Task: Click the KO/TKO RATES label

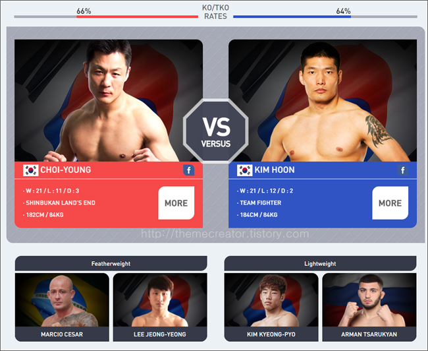Action: click(x=215, y=12)
